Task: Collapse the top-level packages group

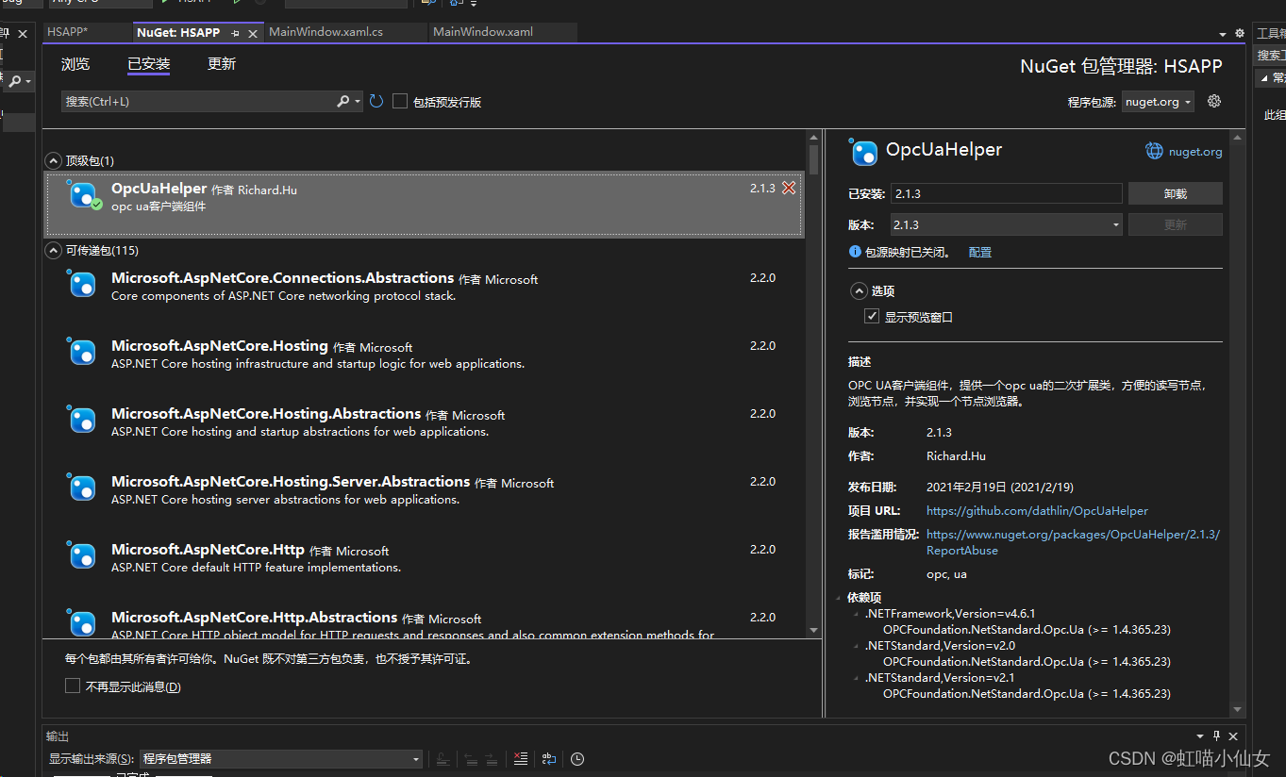Action: point(54,160)
